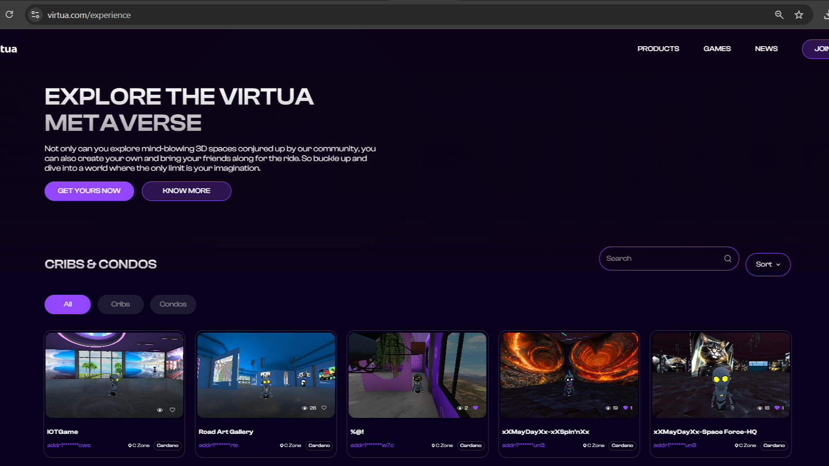This screenshot has width=829, height=466.
Task: Open the xXMayDayXx-xXSpin'nXx thumbnail
Action: [x=569, y=375]
